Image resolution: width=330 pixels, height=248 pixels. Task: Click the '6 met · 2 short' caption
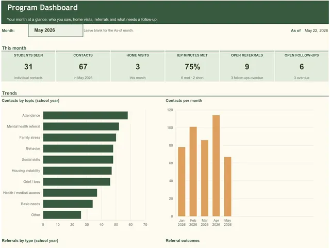pos(192,78)
